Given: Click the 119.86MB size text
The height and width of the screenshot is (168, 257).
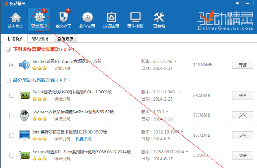Looking at the screenshot, I should [203, 65].
